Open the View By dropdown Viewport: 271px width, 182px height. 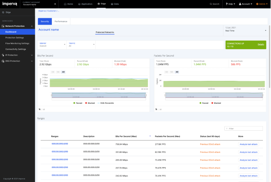click(52, 44)
